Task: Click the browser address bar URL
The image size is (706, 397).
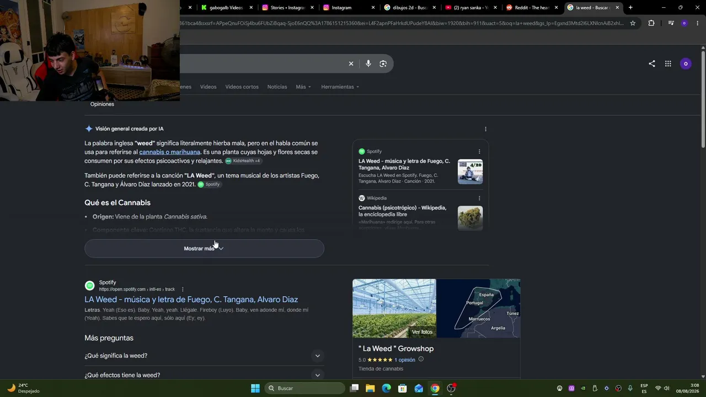Action: tap(402, 23)
